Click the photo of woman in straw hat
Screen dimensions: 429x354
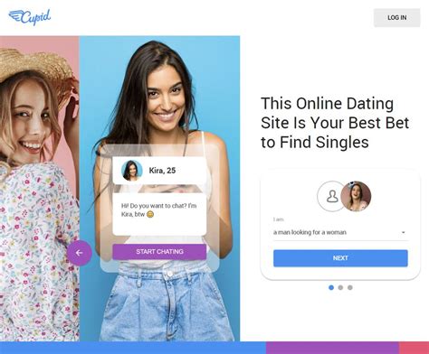point(40,189)
